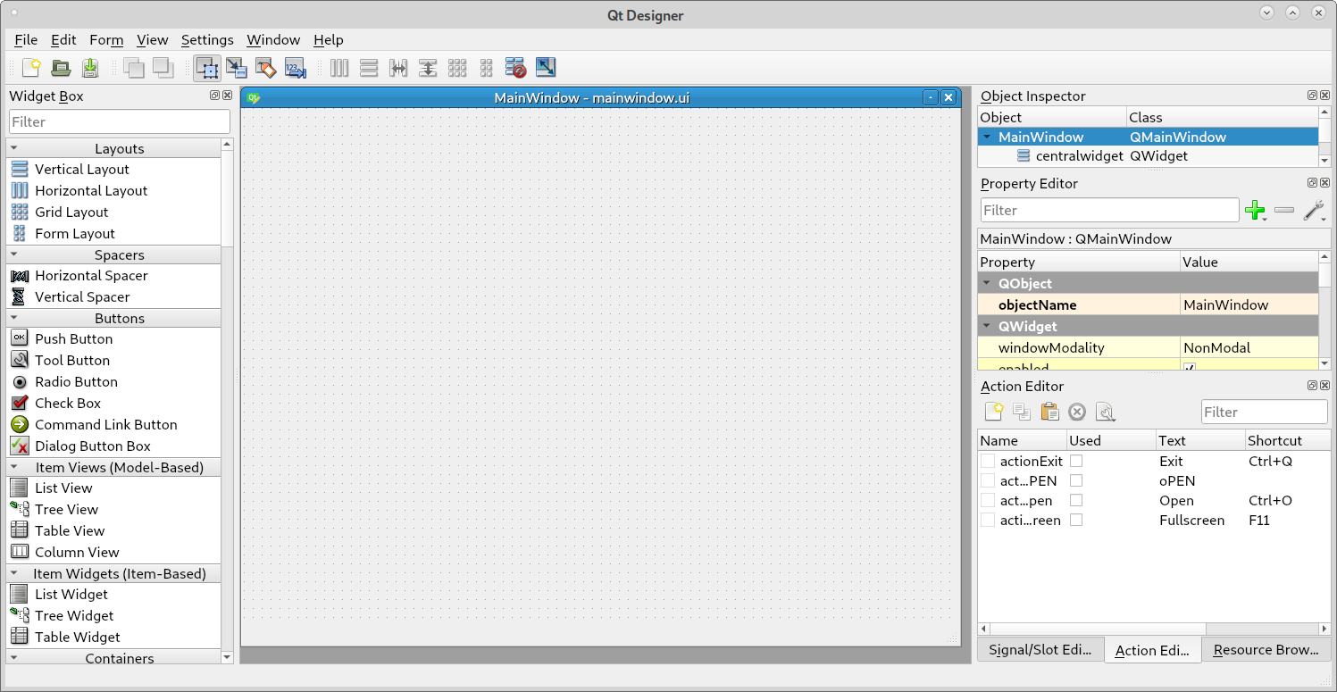Collapse Item Widgets (Item-Based) category
Viewport: 1337px width, 692px height.
(x=15, y=573)
